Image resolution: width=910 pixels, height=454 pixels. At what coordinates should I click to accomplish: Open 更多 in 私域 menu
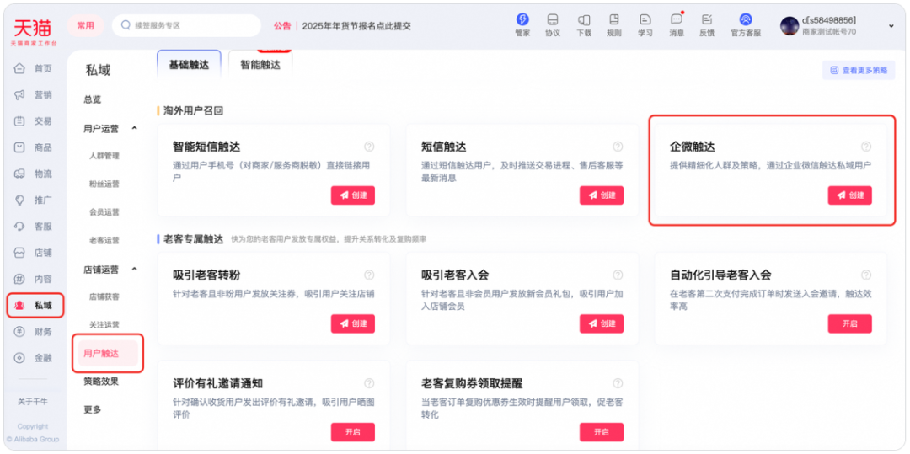[93, 409]
